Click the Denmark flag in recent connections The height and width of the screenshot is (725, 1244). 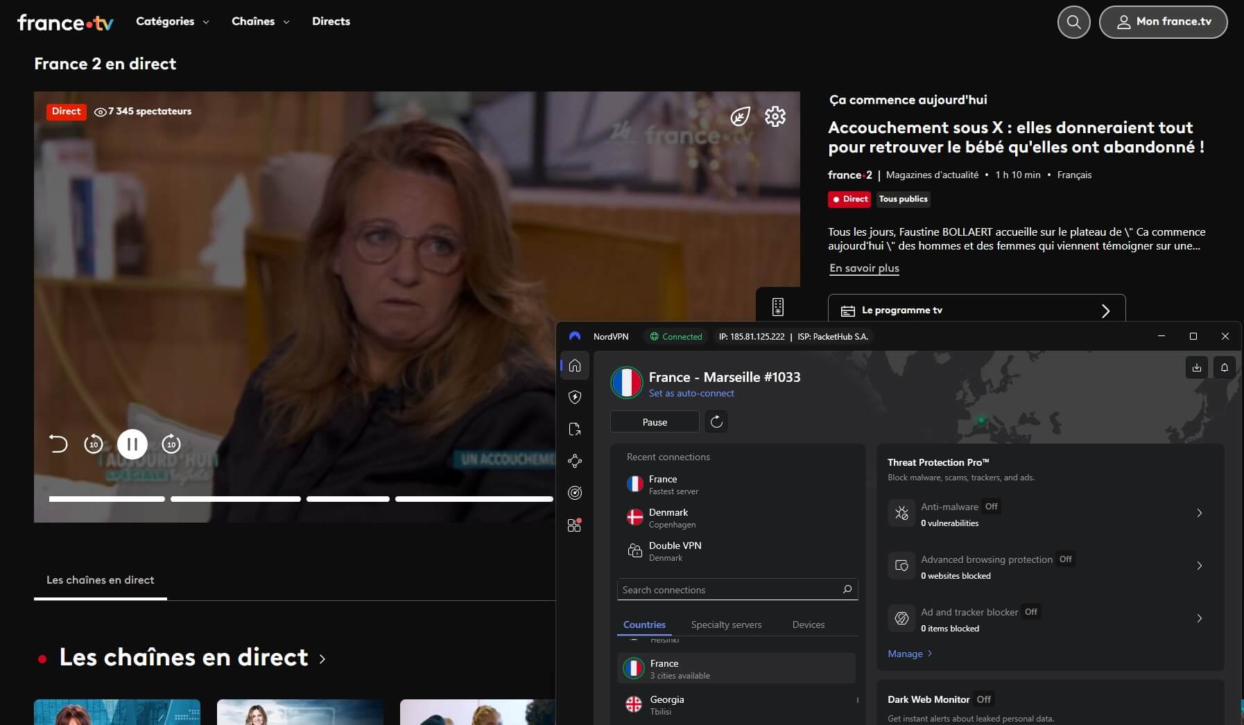pyautogui.click(x=635, y=517)
